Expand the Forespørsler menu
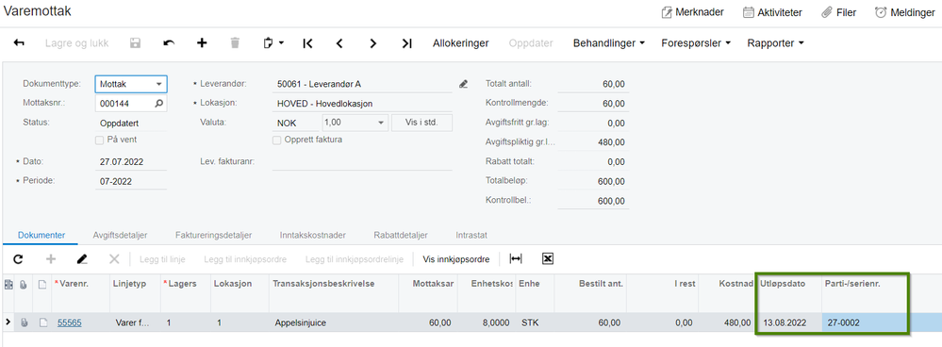This screenshot has width=942, height=347. point(696,43)
